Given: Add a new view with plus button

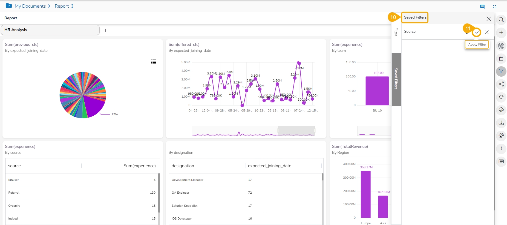Looking at the screenshot, I should (x=105, y=30).
